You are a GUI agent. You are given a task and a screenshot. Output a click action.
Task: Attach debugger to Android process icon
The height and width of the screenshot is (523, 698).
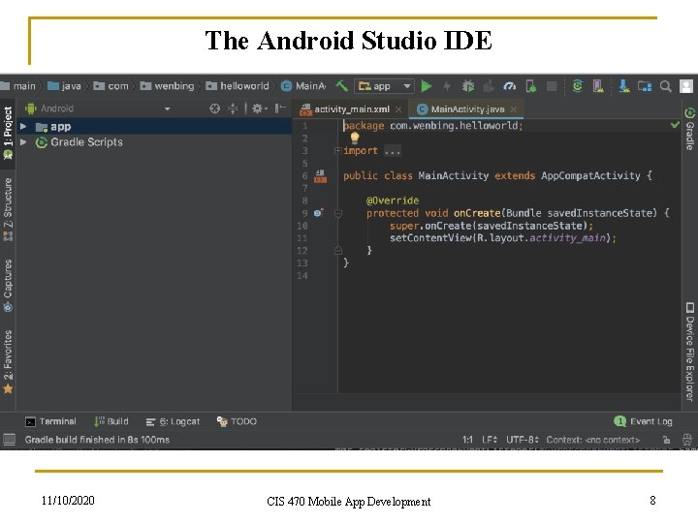(530, 86)
